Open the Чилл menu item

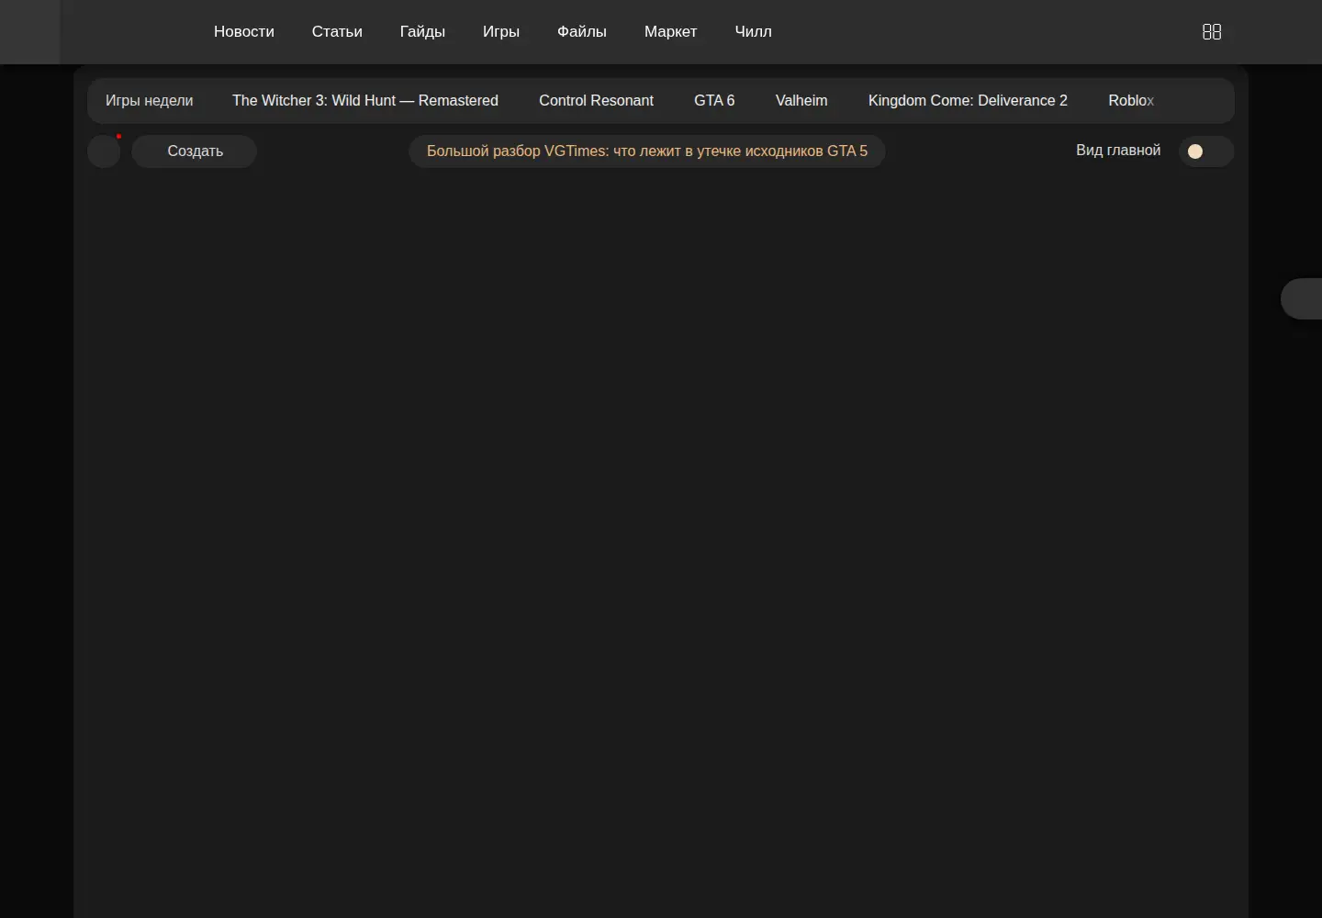click(x=753, y=32)
